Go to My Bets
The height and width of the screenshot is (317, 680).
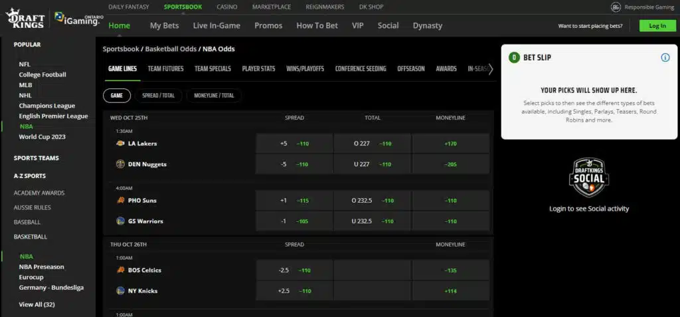165,26
